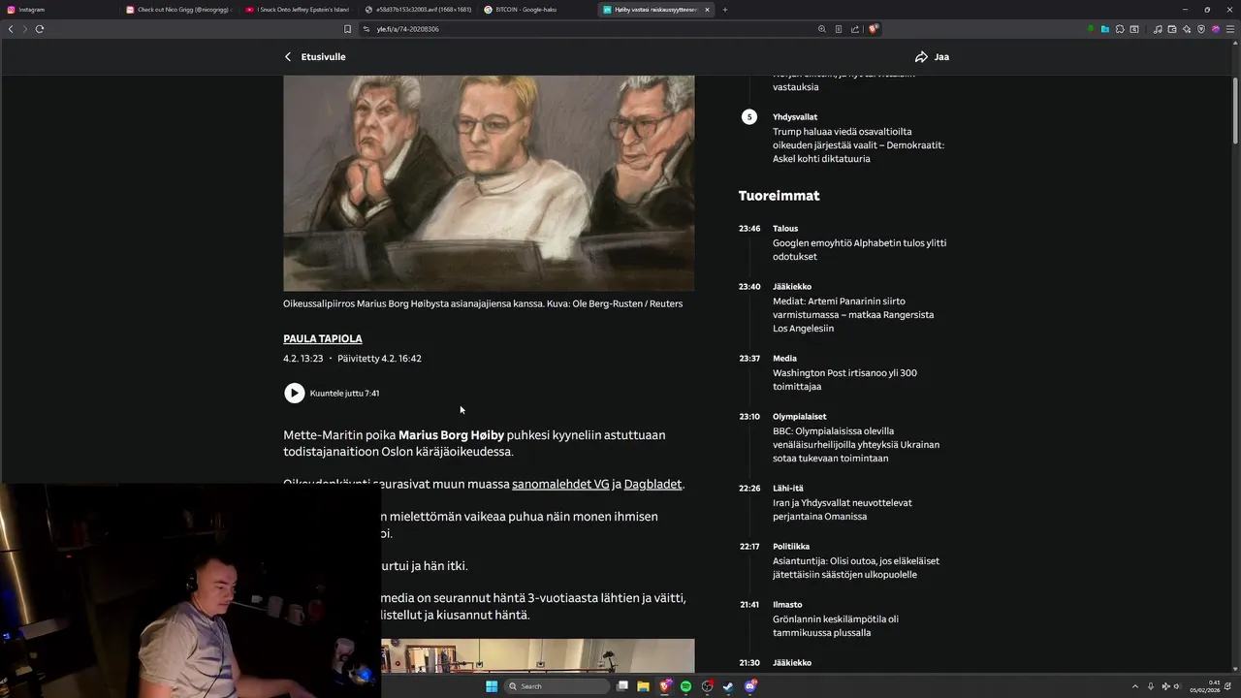Close the active Høiby vastasi tab
Image resolution: width=1241 pixels, height=698 pixels.
click(707, 10)
